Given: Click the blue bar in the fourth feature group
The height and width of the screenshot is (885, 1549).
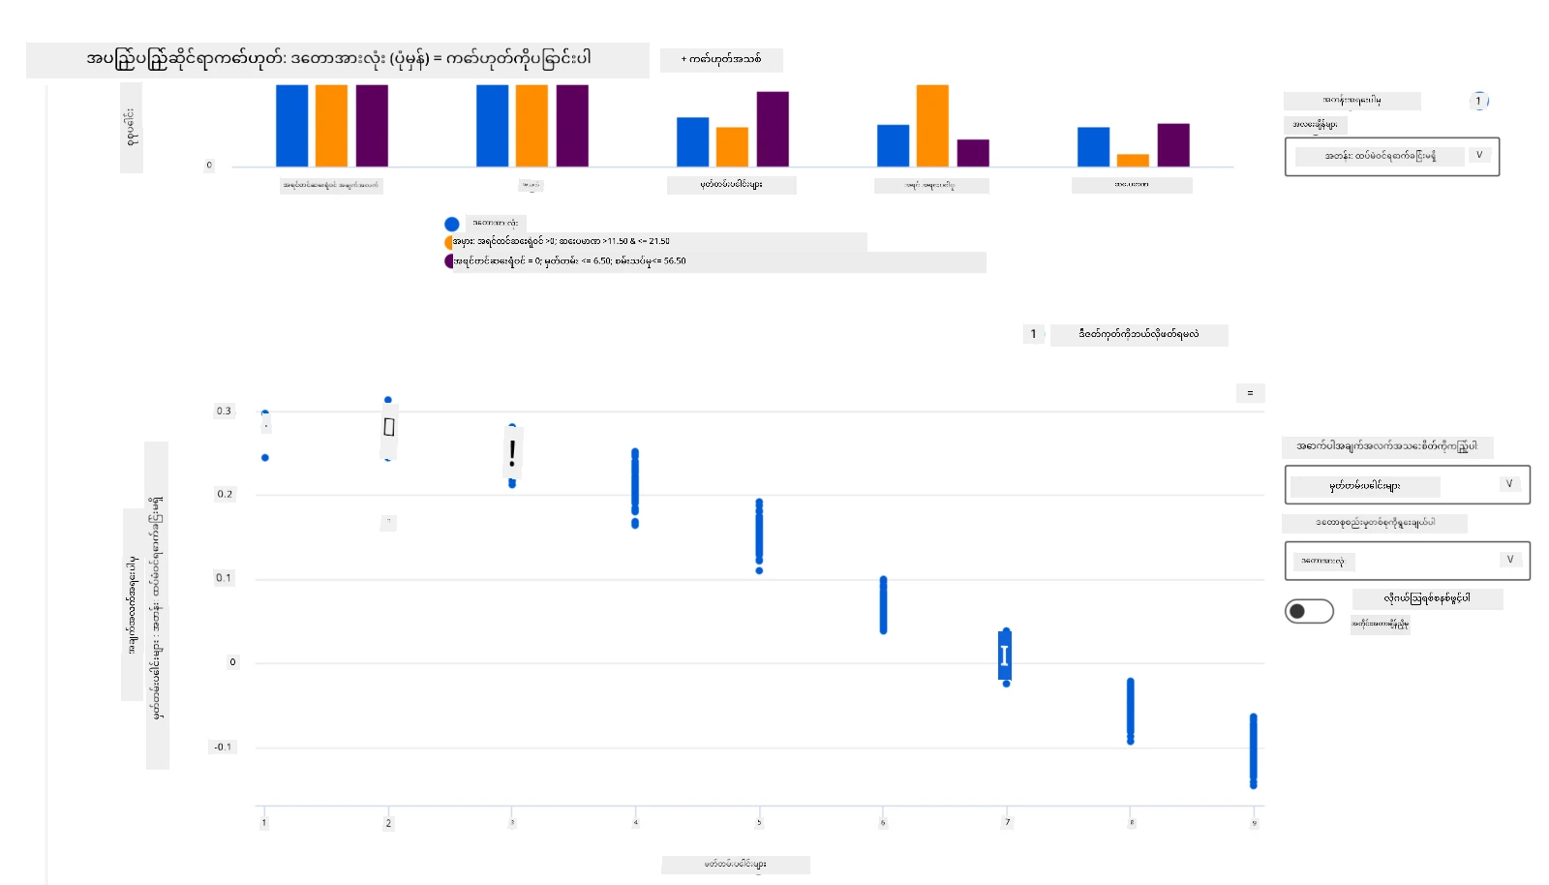Looking at the screenshot, I should [x=893, y=146].
